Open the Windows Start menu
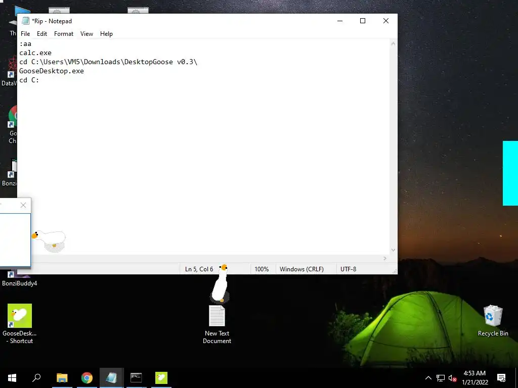 [x=12, y=378]
